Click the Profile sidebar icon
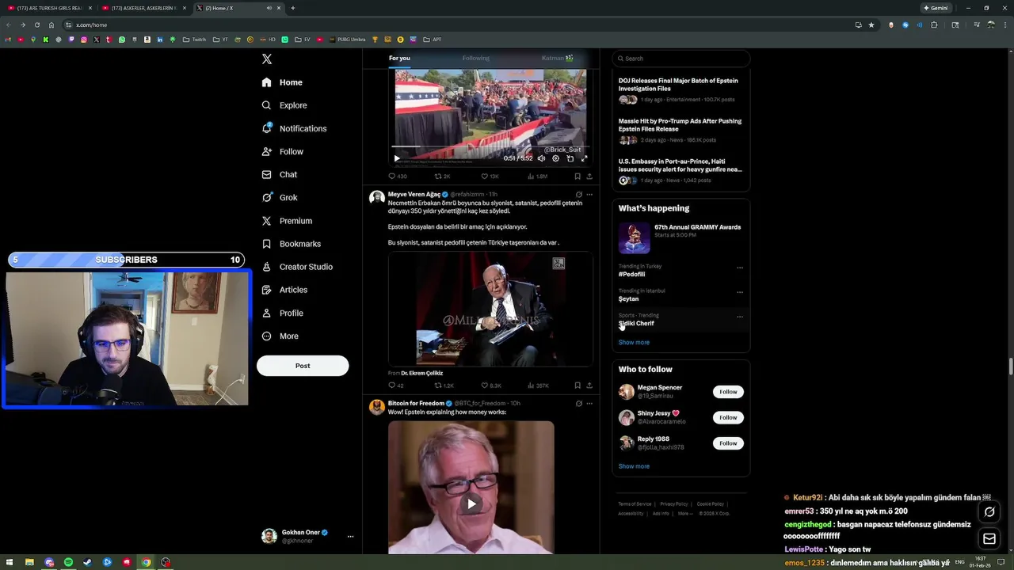Viewport: 1014px width, 570px height. click(266, 313)
